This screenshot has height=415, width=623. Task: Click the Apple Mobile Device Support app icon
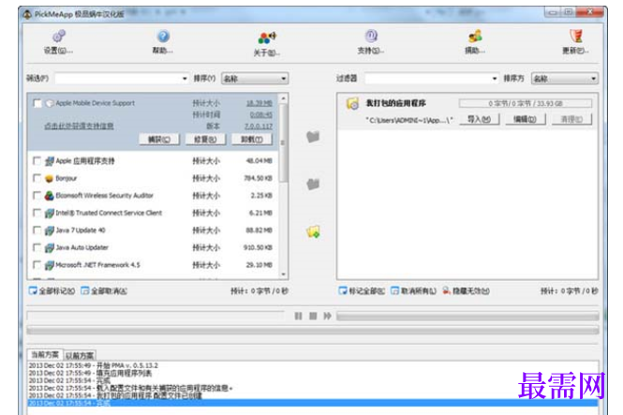pos(50,103)
